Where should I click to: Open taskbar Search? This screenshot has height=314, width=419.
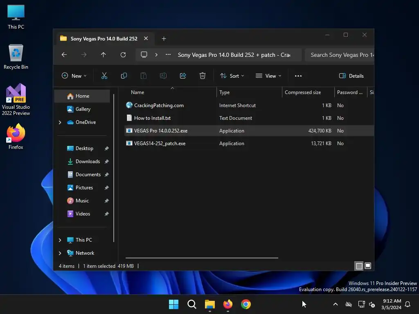(x=191, y=304)
